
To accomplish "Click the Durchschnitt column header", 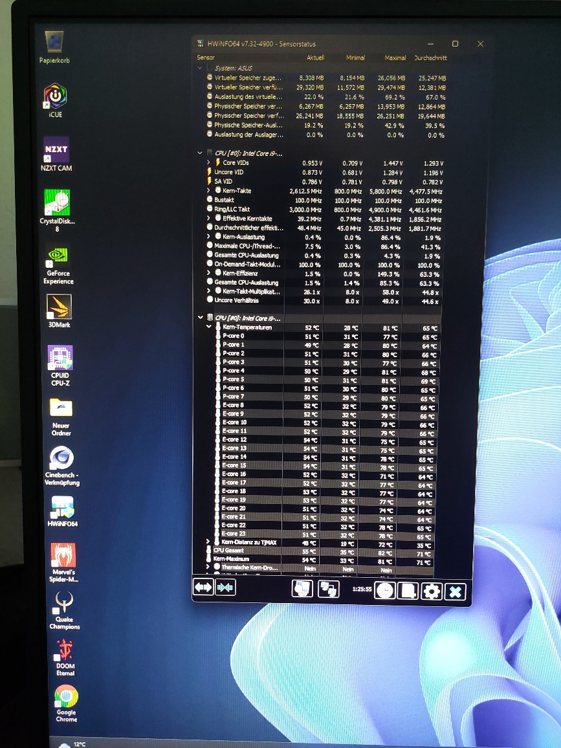I will pyautogui.click(x=430, y=58).
